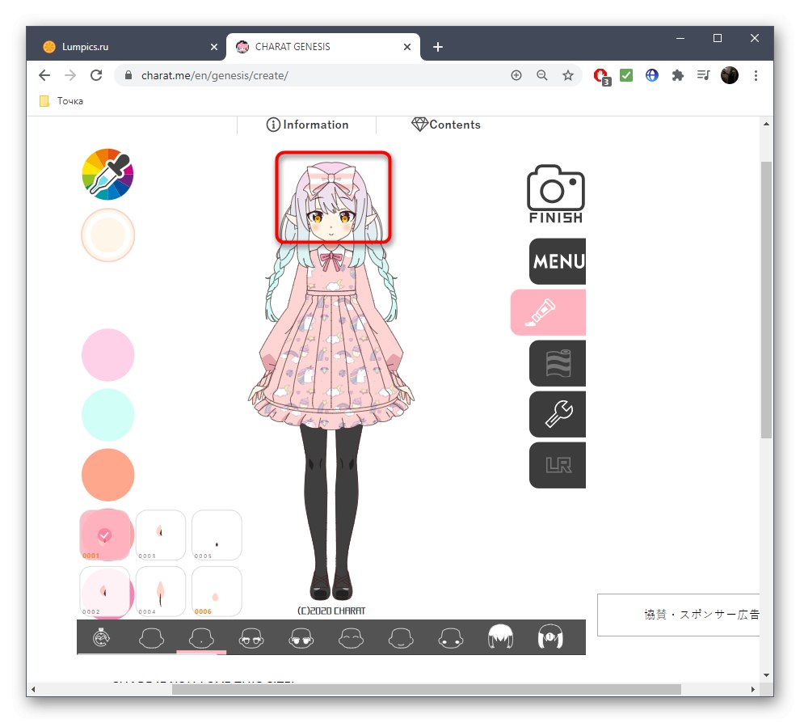Select nose style 0005
This screenshot has width=800, height=723.
217,535
